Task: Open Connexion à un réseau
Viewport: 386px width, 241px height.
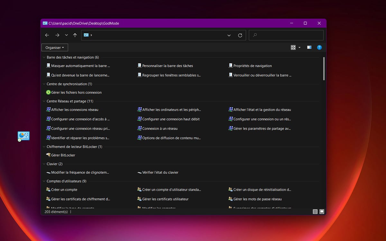Action: (160, 129)
